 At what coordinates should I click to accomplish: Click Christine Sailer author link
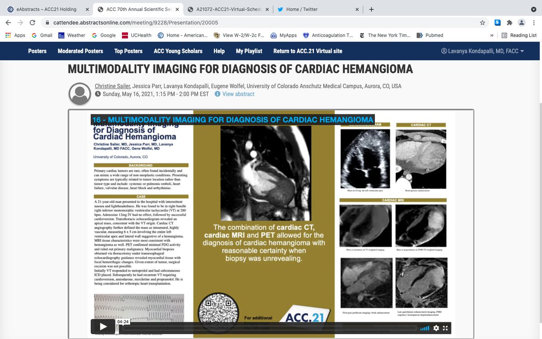[112, 86]
